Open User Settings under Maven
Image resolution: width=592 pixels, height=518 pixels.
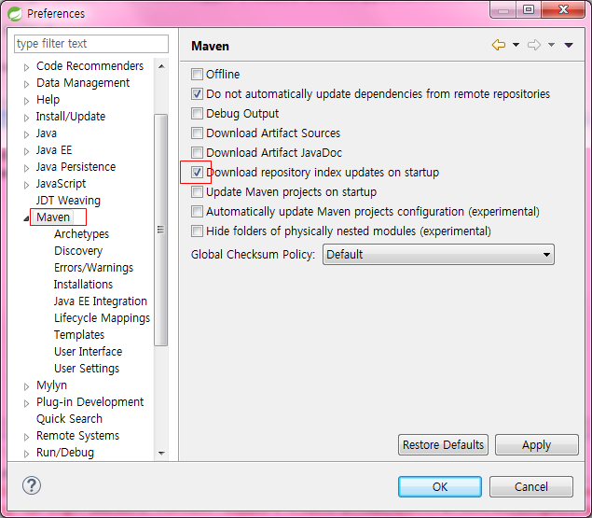[87, 369]
